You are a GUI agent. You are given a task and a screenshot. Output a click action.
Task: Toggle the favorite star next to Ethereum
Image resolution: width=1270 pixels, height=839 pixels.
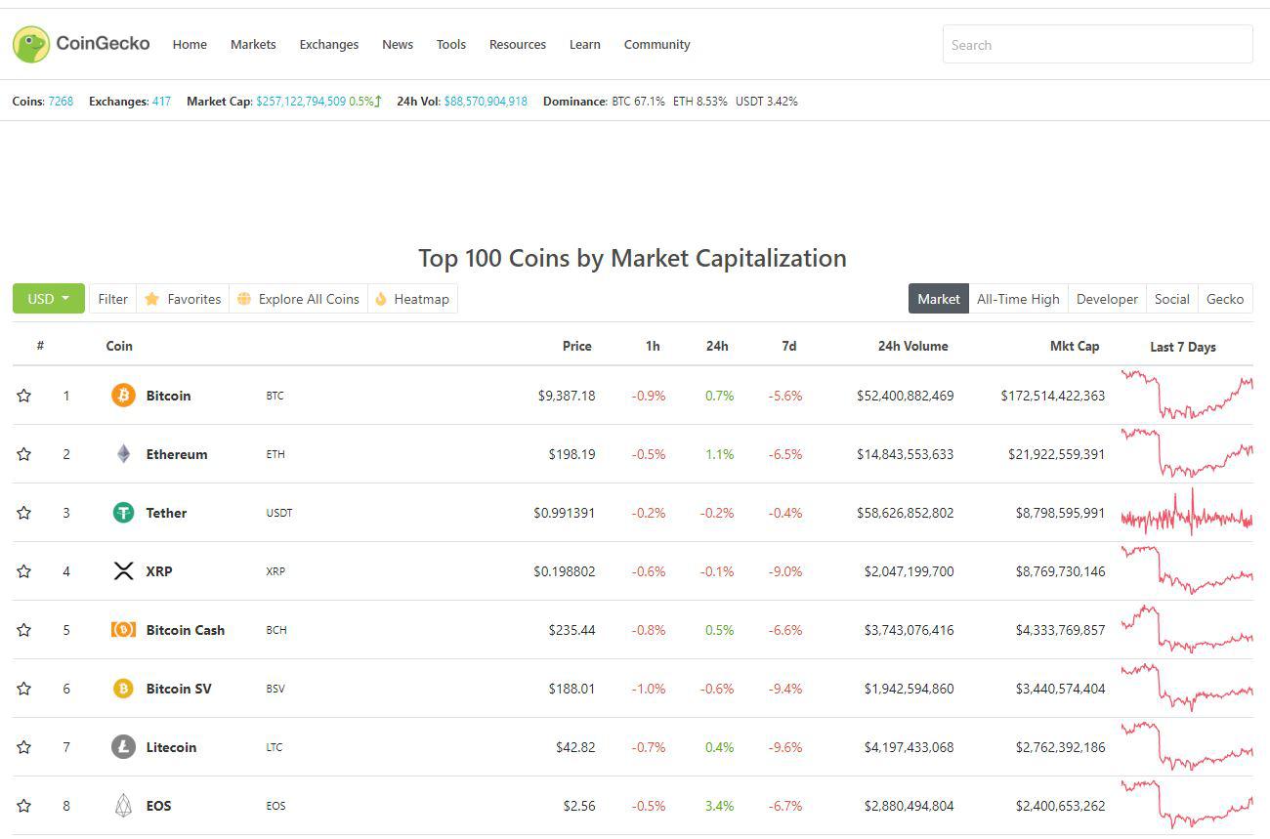(x=23, y=453)
